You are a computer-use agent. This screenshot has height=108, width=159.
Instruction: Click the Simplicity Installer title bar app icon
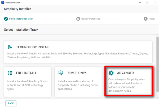click(x=3, y=3)
